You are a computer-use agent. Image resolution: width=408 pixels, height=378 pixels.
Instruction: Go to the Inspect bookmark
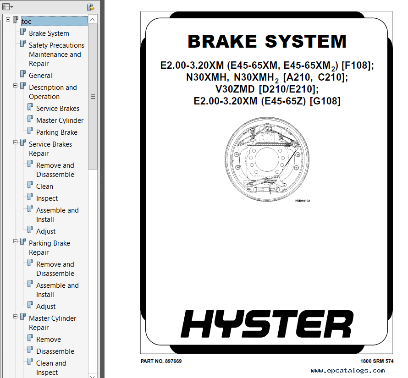coord(47,198)
